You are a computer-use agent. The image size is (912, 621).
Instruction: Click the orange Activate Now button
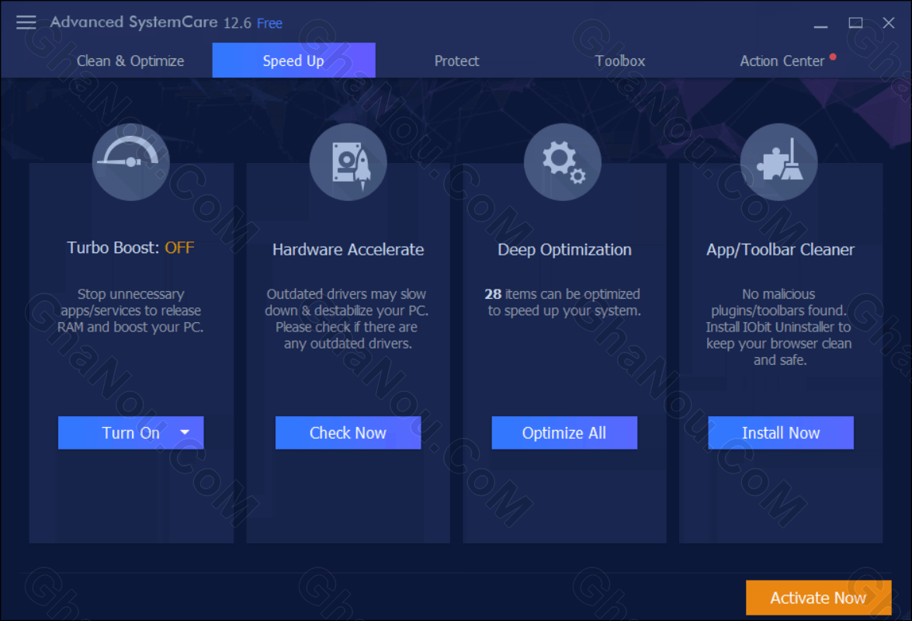(818, 597)
